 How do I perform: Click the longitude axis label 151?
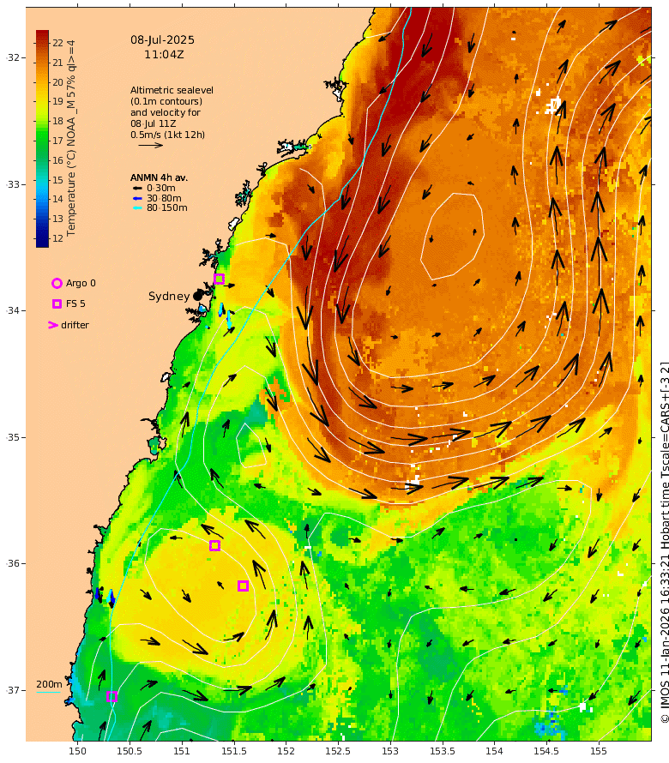[182, 751]
